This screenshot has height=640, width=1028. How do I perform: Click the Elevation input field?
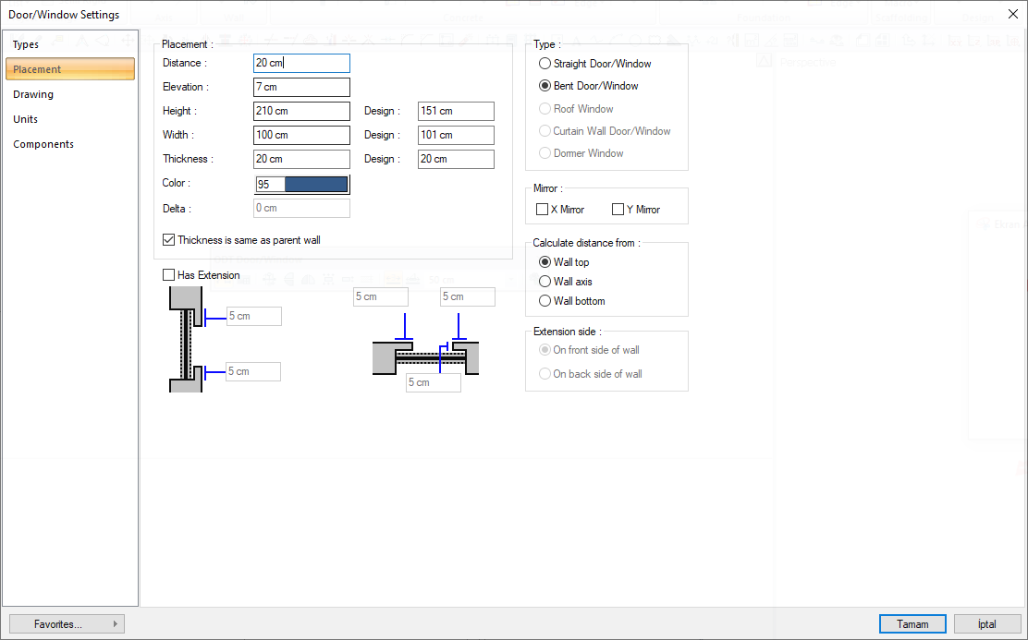pos(301,87)
